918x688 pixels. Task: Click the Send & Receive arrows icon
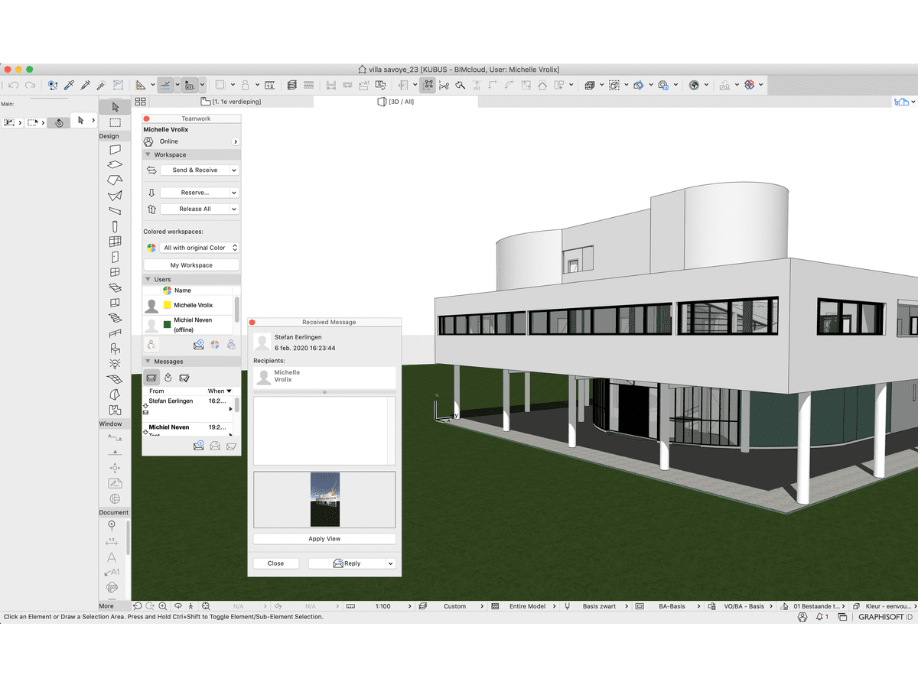pos(151,170)
